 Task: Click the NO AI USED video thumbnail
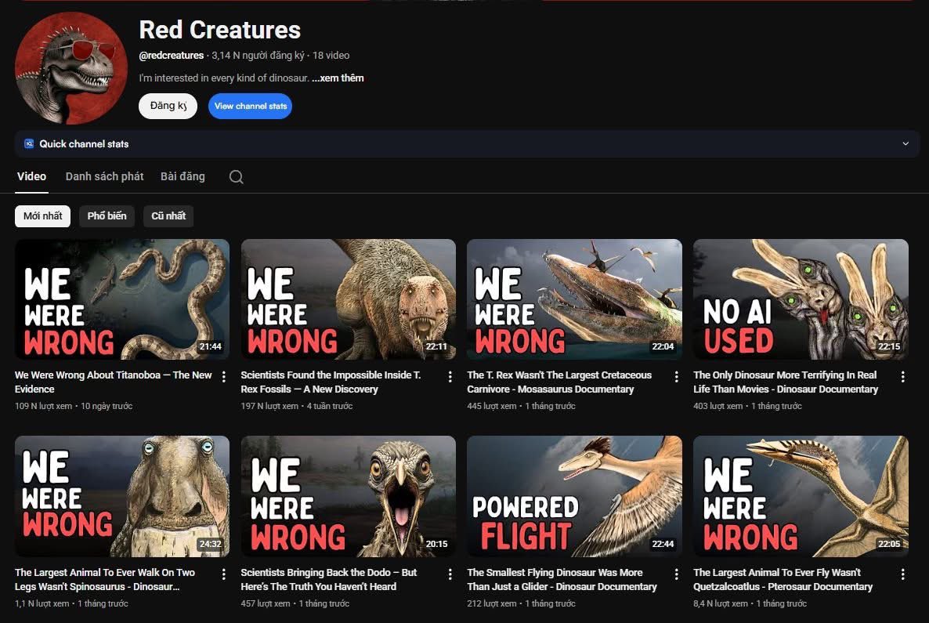click(801, 299)
